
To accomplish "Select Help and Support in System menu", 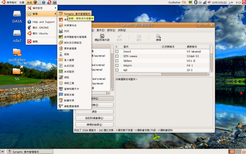I will [42, 22].
